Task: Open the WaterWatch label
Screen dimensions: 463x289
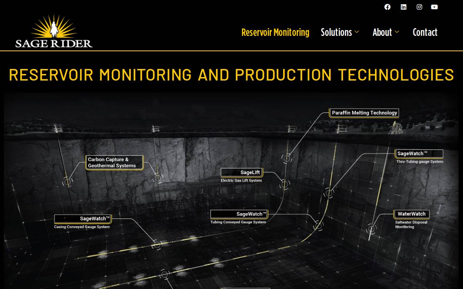Action: click(x=412, y=214)
